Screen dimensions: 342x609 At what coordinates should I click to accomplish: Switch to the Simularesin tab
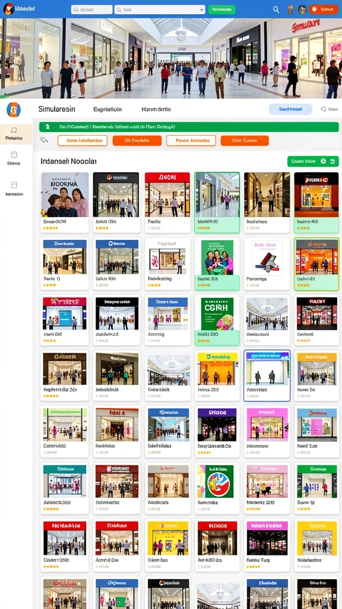point(56,109)
